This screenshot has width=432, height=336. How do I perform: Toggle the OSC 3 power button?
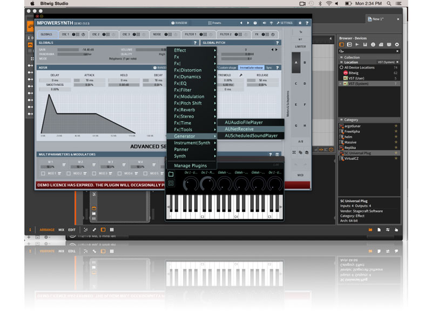[144, 35]
